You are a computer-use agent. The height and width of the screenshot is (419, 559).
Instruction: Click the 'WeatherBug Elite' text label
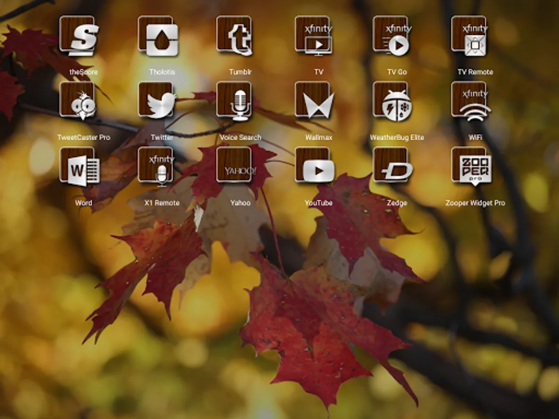click(x=396, y=137)
